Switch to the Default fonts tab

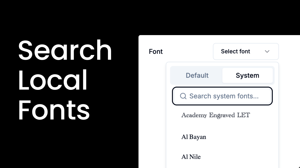197,75
